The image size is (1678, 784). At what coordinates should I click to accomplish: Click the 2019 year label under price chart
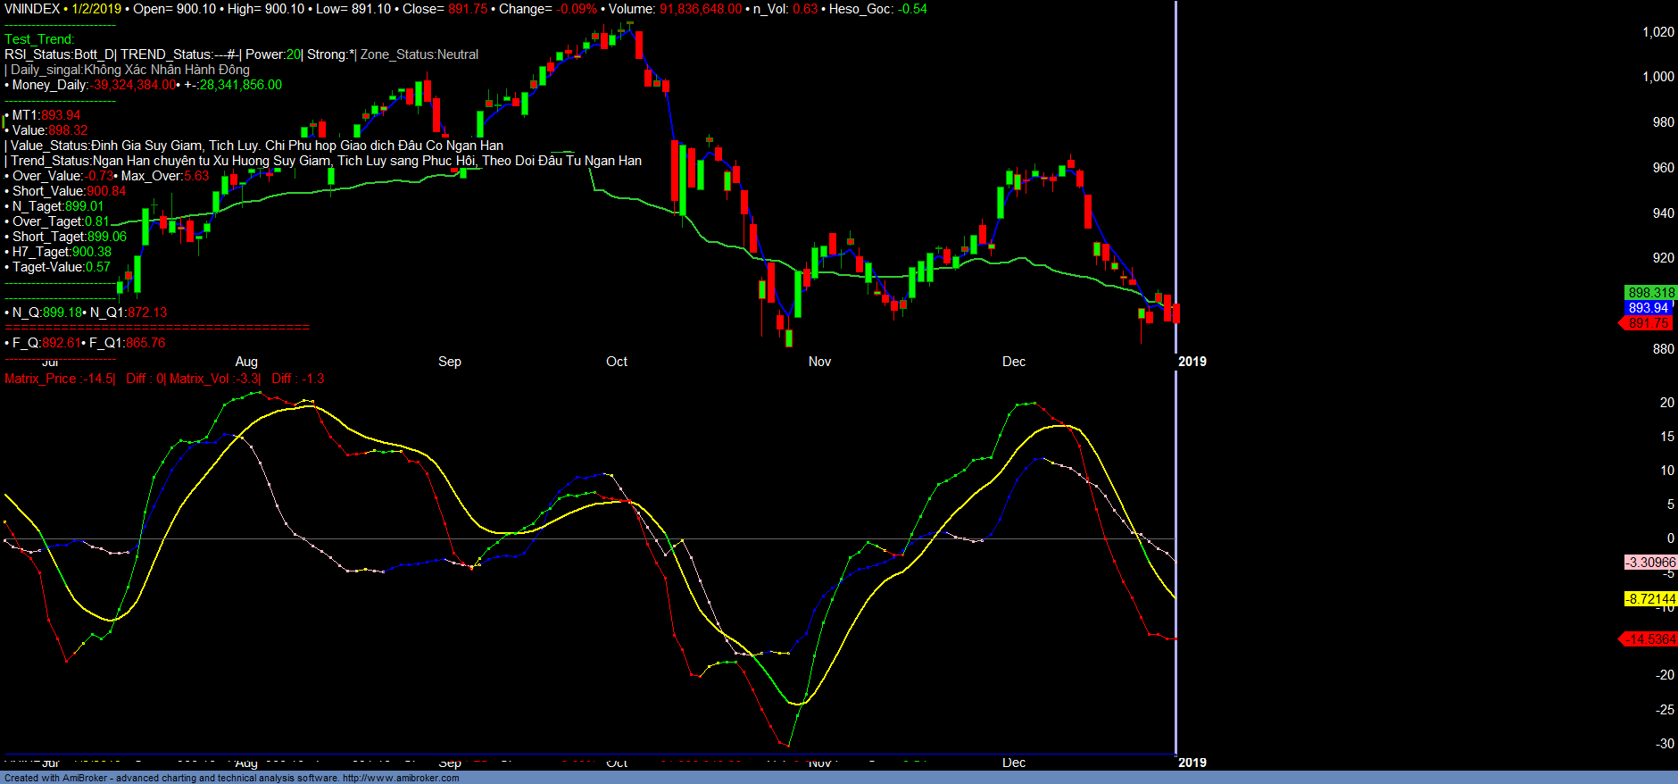(1192, 362)
